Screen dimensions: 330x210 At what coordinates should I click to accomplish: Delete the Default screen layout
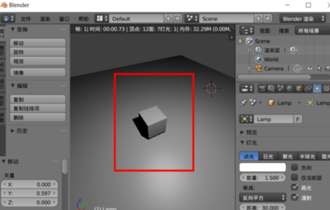point(178,19)
